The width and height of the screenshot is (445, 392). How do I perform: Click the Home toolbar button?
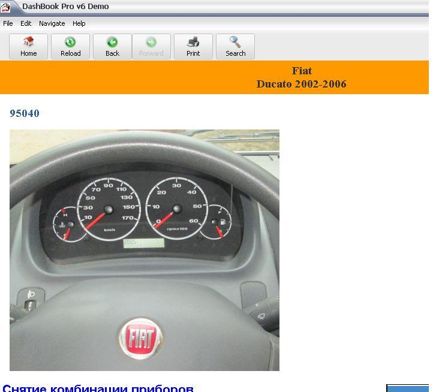(x=28, y=47)
